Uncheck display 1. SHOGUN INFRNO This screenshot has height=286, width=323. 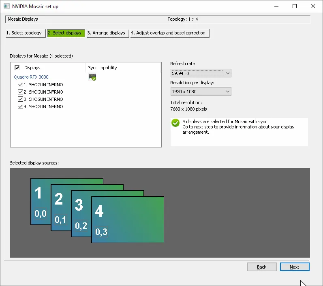click(x=20, y=84)
